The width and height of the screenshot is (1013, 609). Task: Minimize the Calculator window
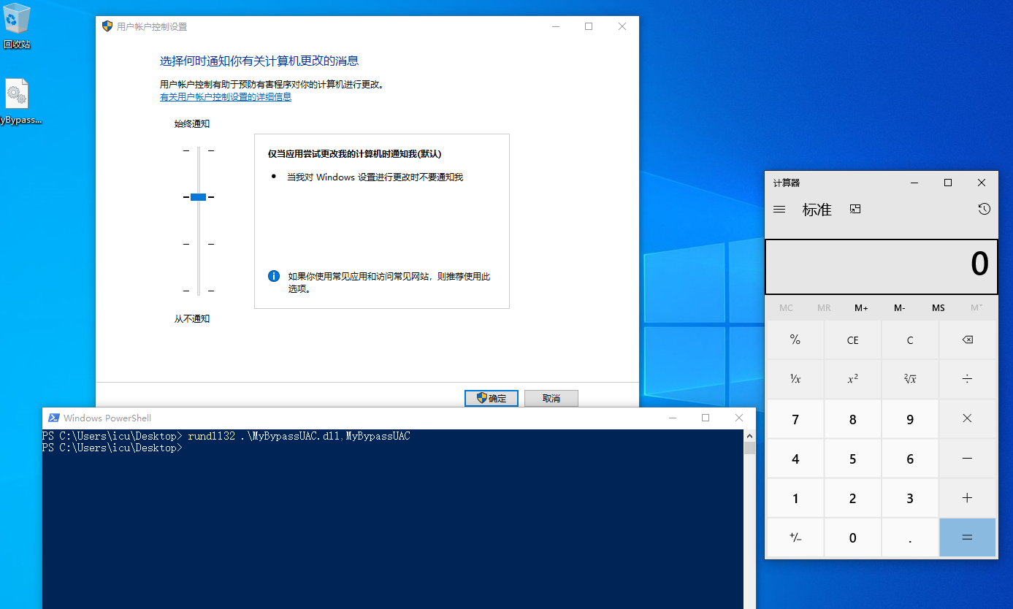[914, 183]
